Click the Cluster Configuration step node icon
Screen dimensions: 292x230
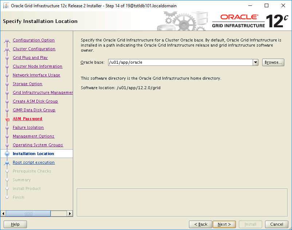(x=7, y=49)
